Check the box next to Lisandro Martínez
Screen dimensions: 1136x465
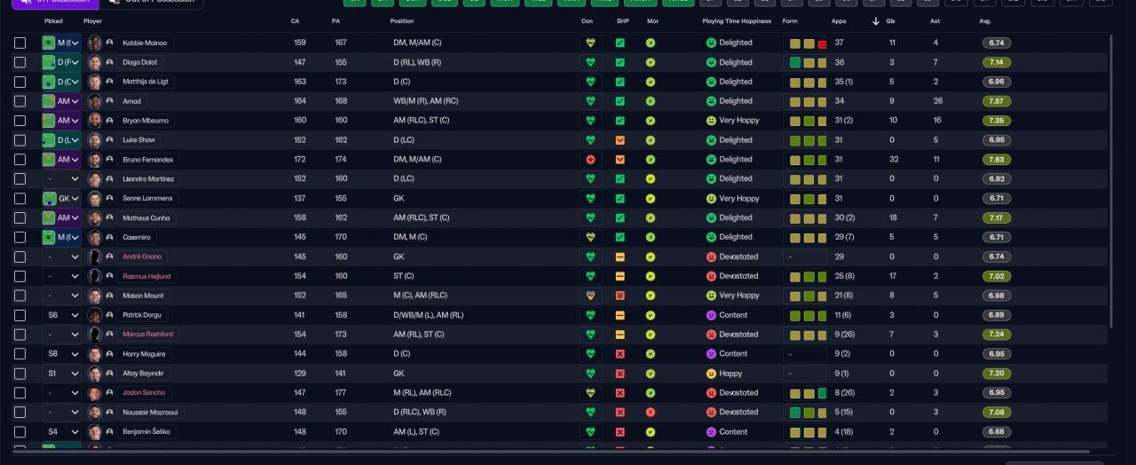20,179
